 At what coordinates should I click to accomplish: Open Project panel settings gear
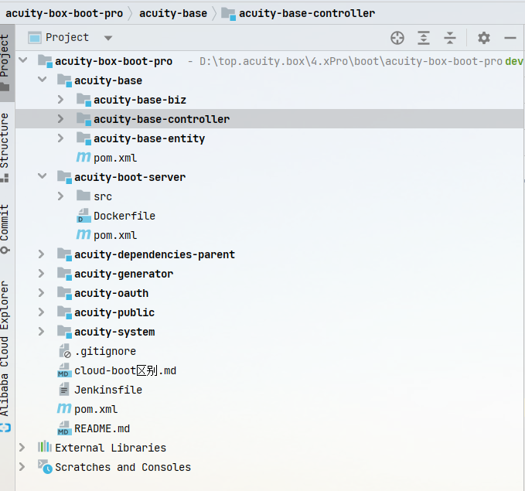coord(484,38)
